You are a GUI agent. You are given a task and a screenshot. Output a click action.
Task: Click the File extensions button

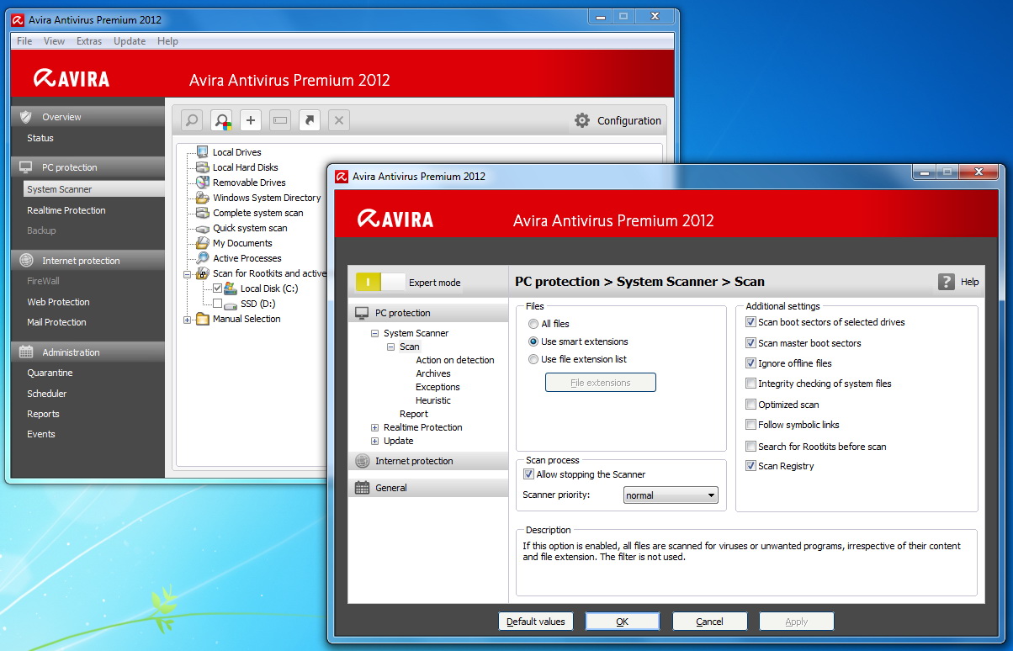coord(600,382)
